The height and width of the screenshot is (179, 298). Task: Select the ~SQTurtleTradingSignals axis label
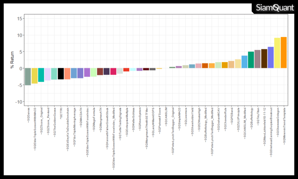120,122
